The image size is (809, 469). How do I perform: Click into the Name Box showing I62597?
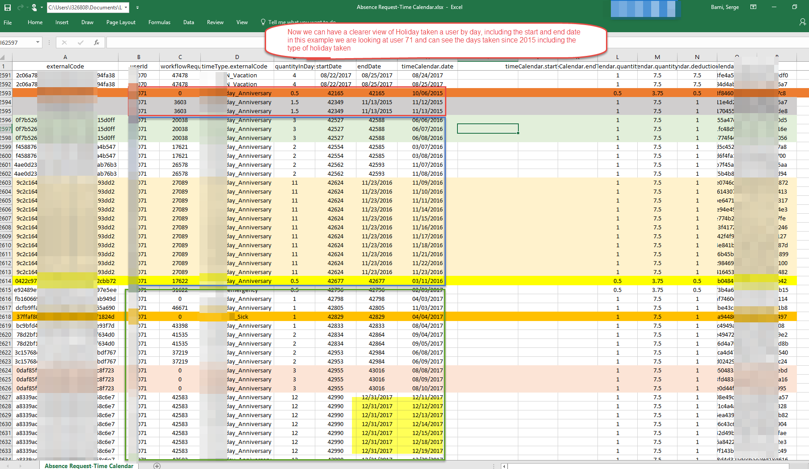point(17,42)
